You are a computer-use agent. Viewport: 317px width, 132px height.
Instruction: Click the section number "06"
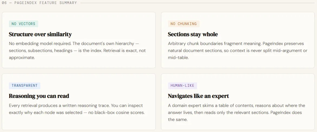[4, 3]
